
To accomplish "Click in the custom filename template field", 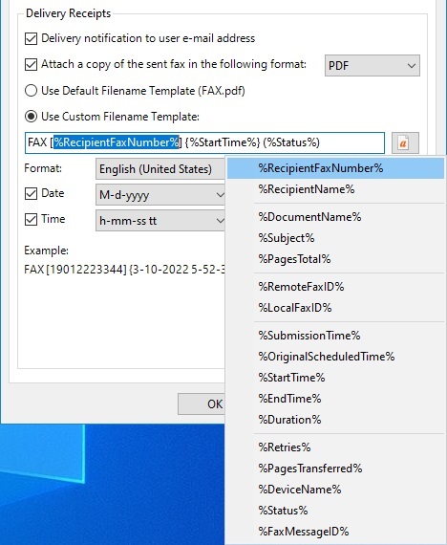I will pos(204,142).
